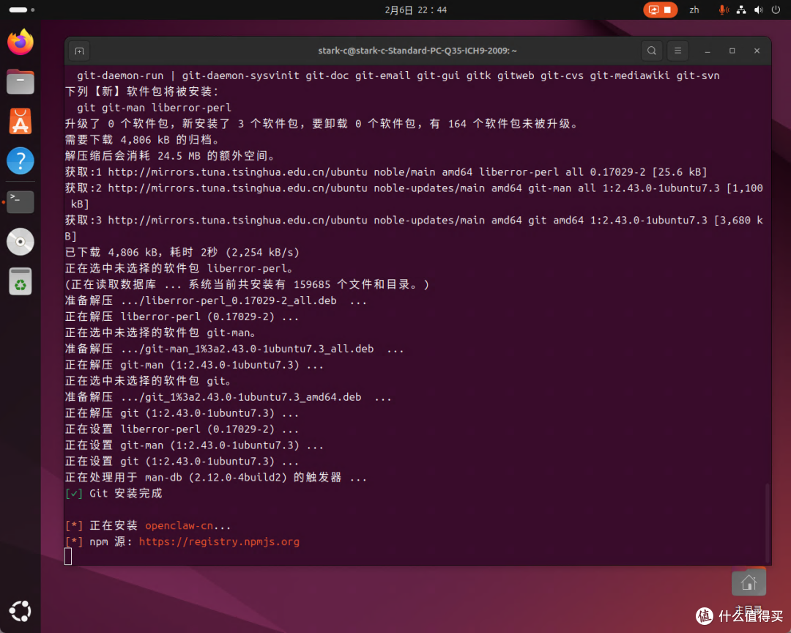Open the zh input source menu

tap(694, 10)
